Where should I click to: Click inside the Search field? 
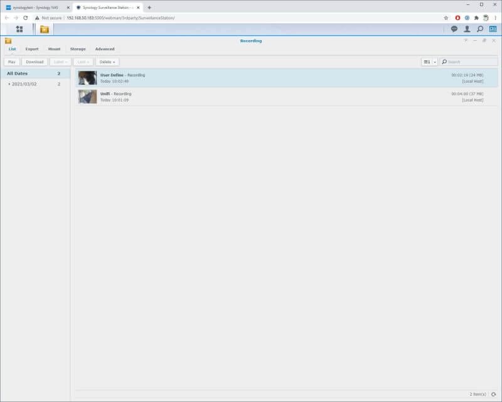[467, 61]
